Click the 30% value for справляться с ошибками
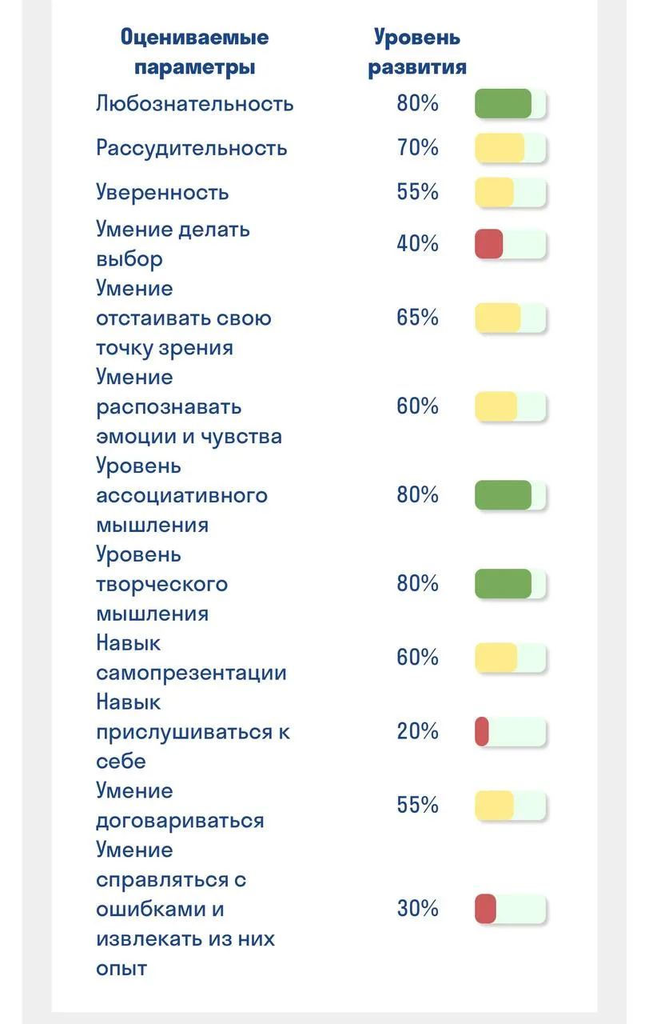The width and height of the screenshot is (649, 1024). pos(417,909)
